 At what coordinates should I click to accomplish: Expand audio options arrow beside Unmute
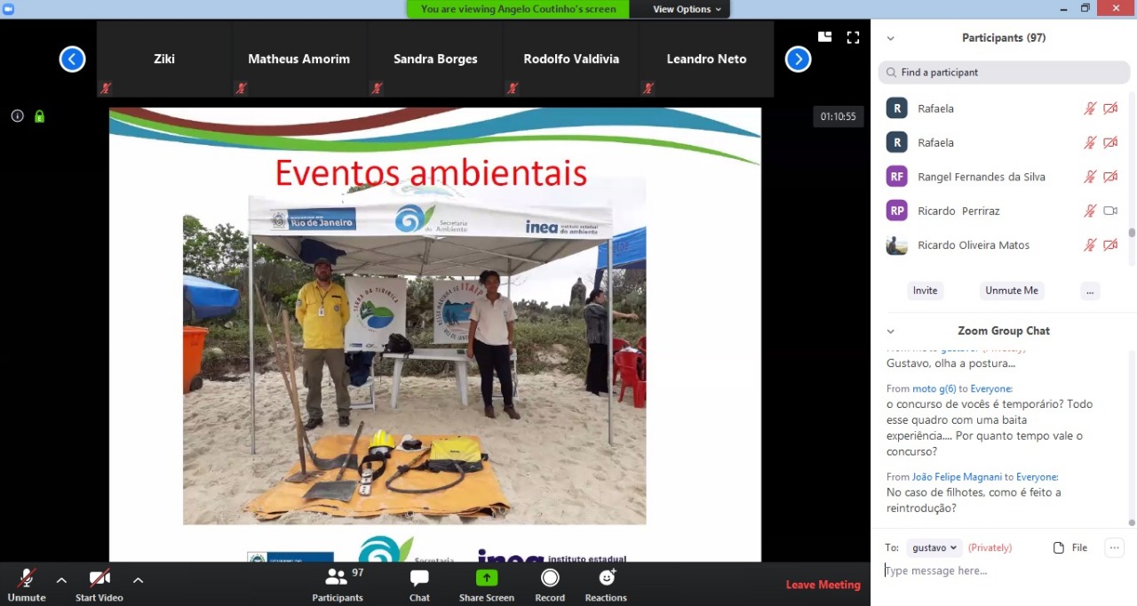[x=61, y=580]
